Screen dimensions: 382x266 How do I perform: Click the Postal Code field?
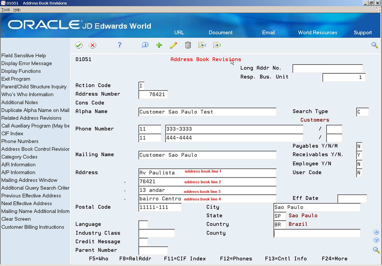tap(160, 207)
